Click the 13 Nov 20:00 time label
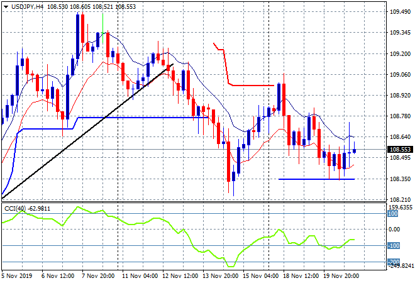 (221, 276)
